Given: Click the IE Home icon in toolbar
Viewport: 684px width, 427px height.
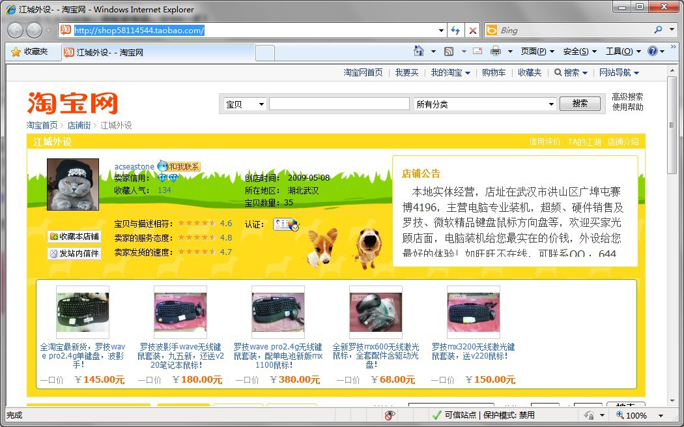Looking at the screenshot, I should tap(420, 52).
